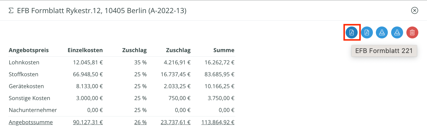The height and width of the screenshot is (137, 427).
Task: Select the Stoffkosten row label
Action: click(x=24, y=74)
